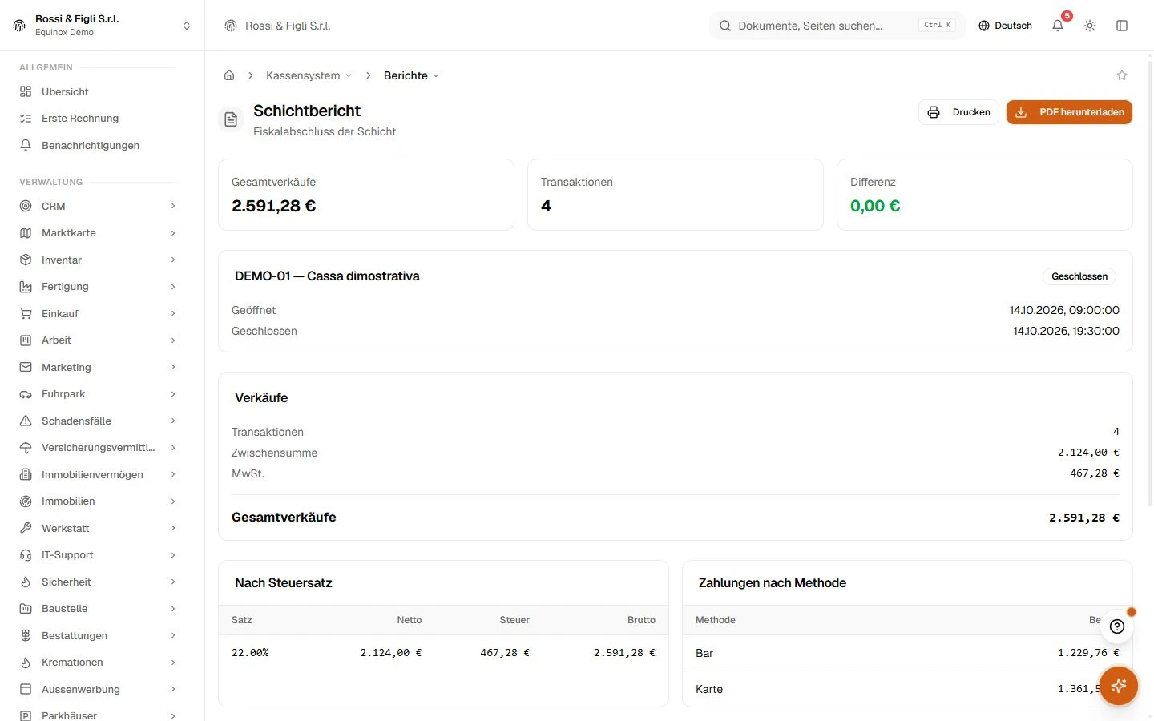Click the Marketing envelope icon
This screenshot has width=1154, height=721.
26,367
